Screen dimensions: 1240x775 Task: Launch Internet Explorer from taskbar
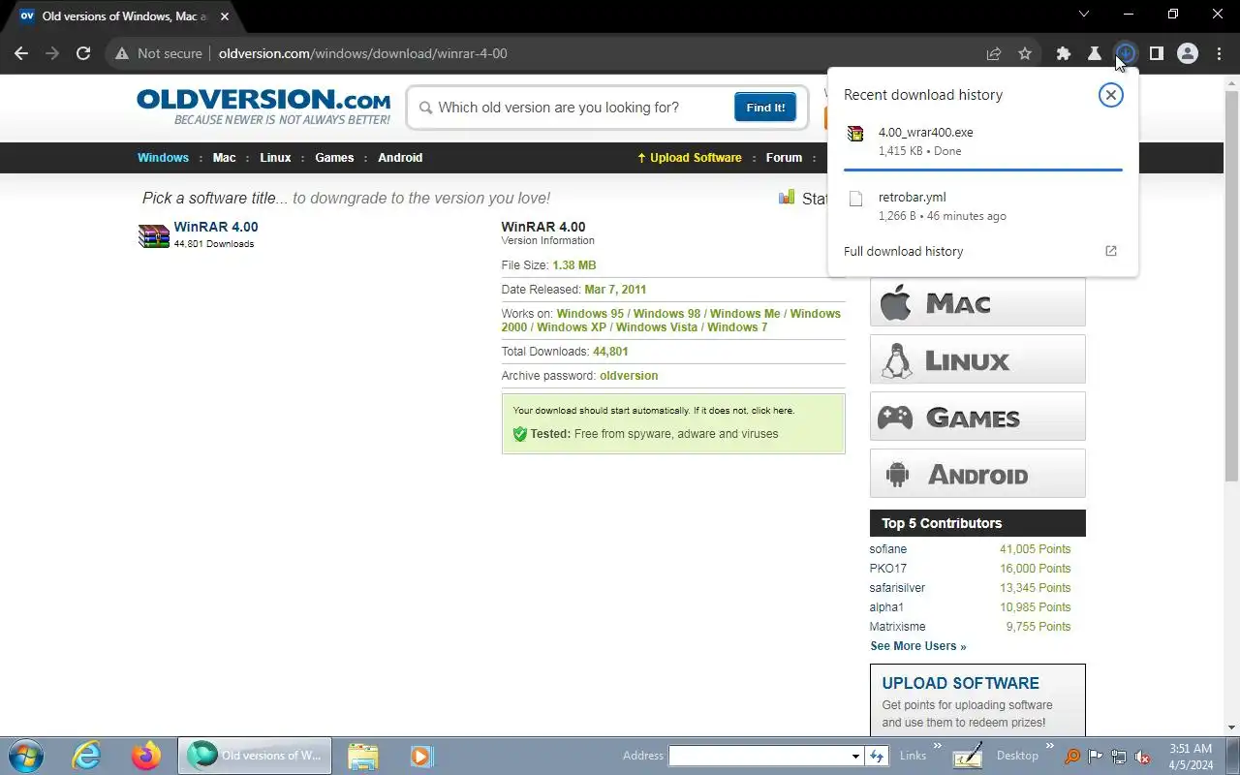87,756
